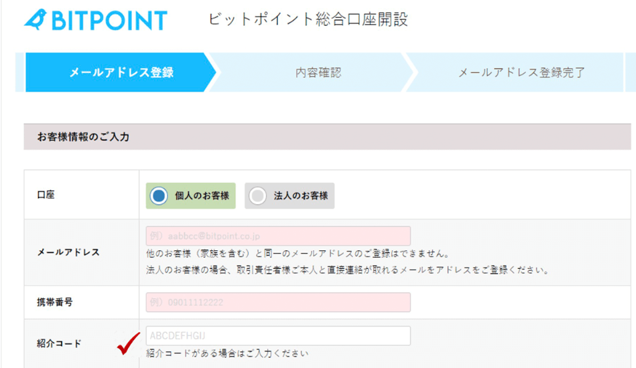
Task: Click the 取引責任者様 corporate email note
Action: 347,270
